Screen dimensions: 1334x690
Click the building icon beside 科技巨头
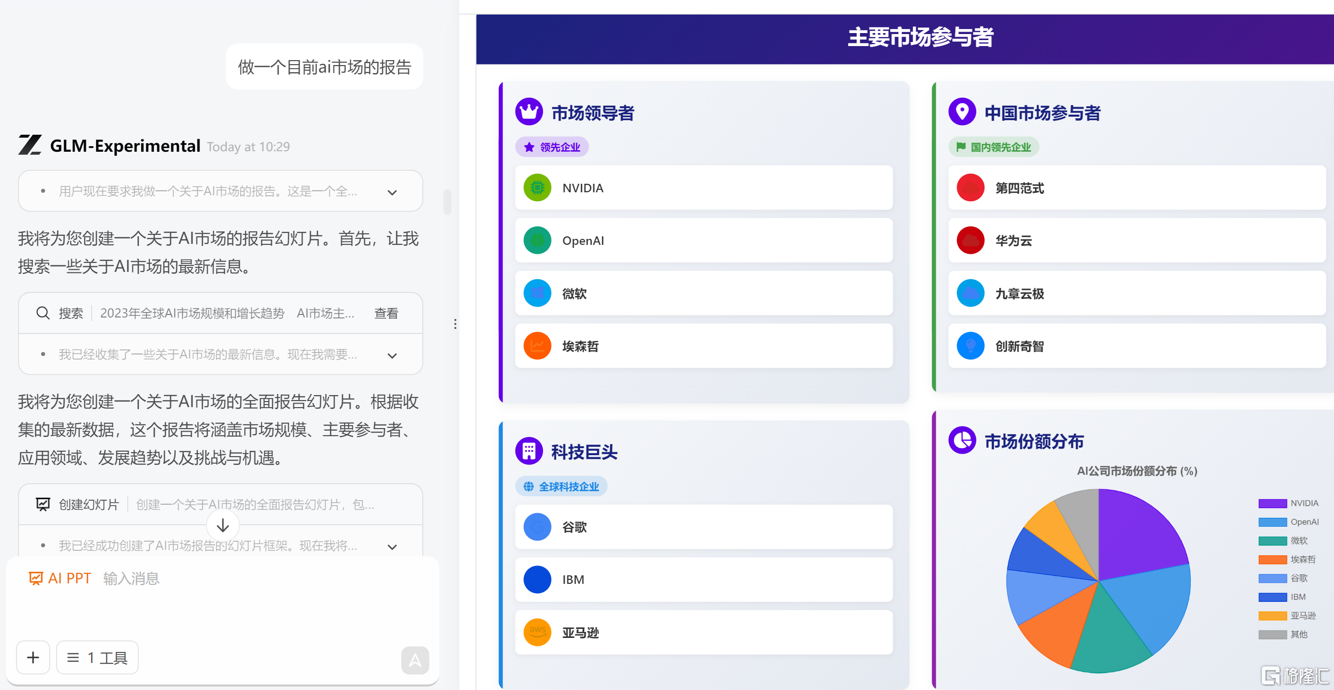(x=528, y=450)
